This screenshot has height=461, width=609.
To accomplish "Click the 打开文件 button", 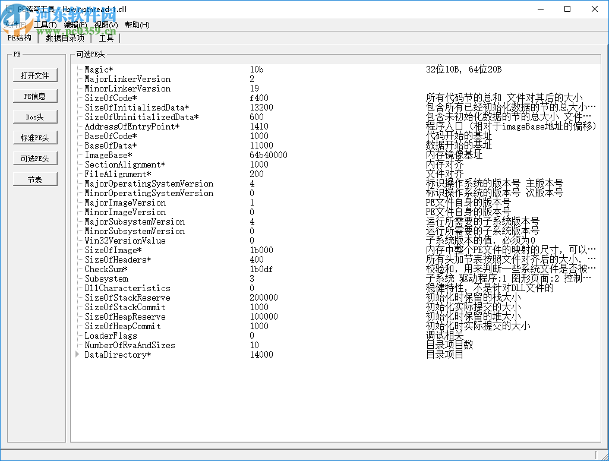I will coord(35,75).
